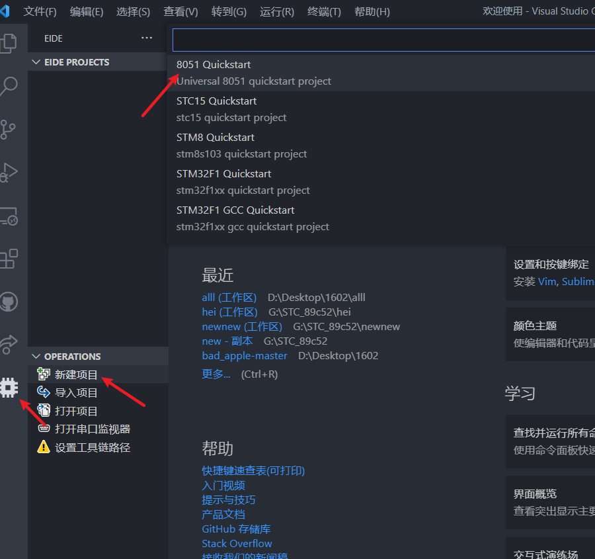Open the 编辑(E) menu
Image resolution: width=595 pixels, height=559 pixels.
tap(87, 12)
